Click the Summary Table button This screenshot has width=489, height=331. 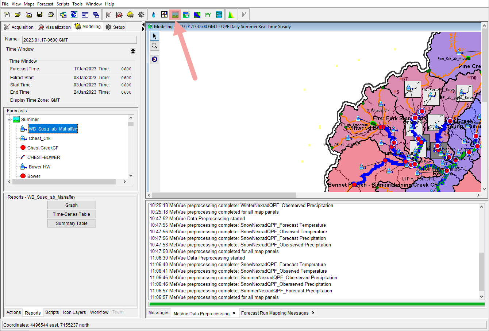72,223
